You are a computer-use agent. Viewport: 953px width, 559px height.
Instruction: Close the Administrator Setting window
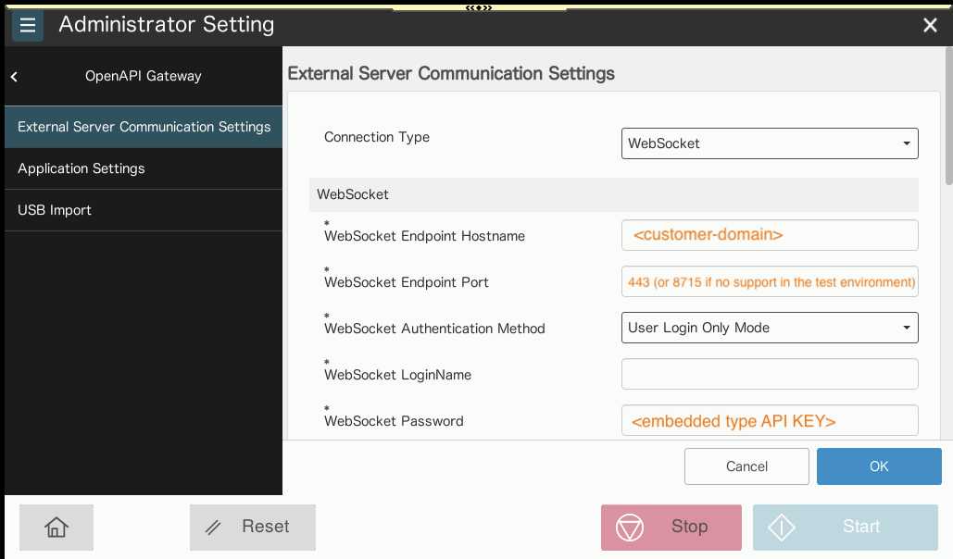tap(930, 26)
